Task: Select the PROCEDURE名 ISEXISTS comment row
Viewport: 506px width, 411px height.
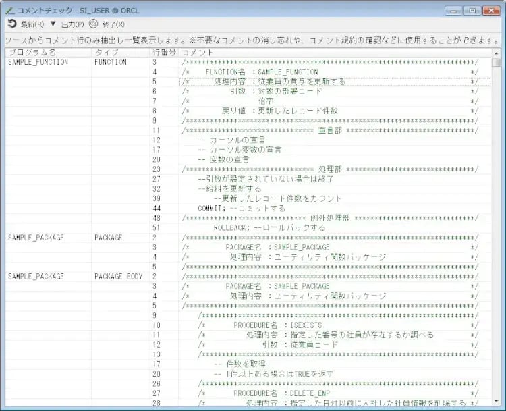Action: (277, 325)
